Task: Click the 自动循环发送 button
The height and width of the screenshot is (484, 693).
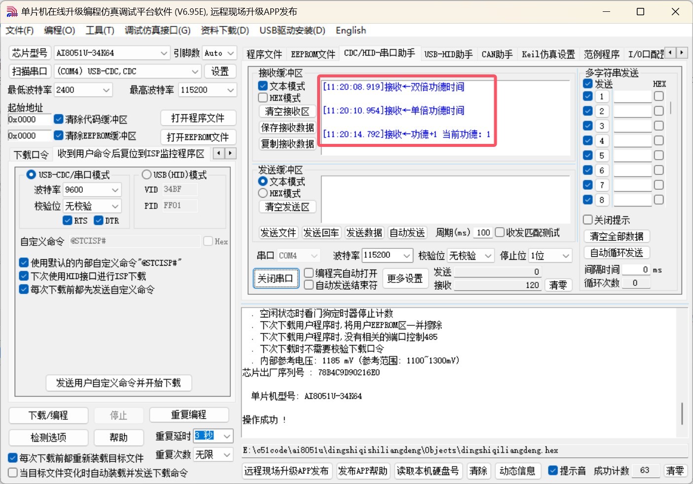Action: tap(617, 253)
